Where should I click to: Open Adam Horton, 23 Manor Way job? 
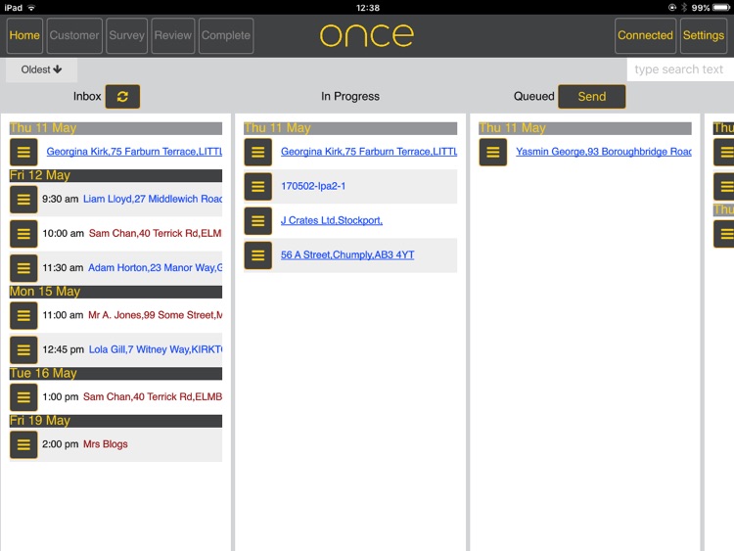(x=156, y=268)
